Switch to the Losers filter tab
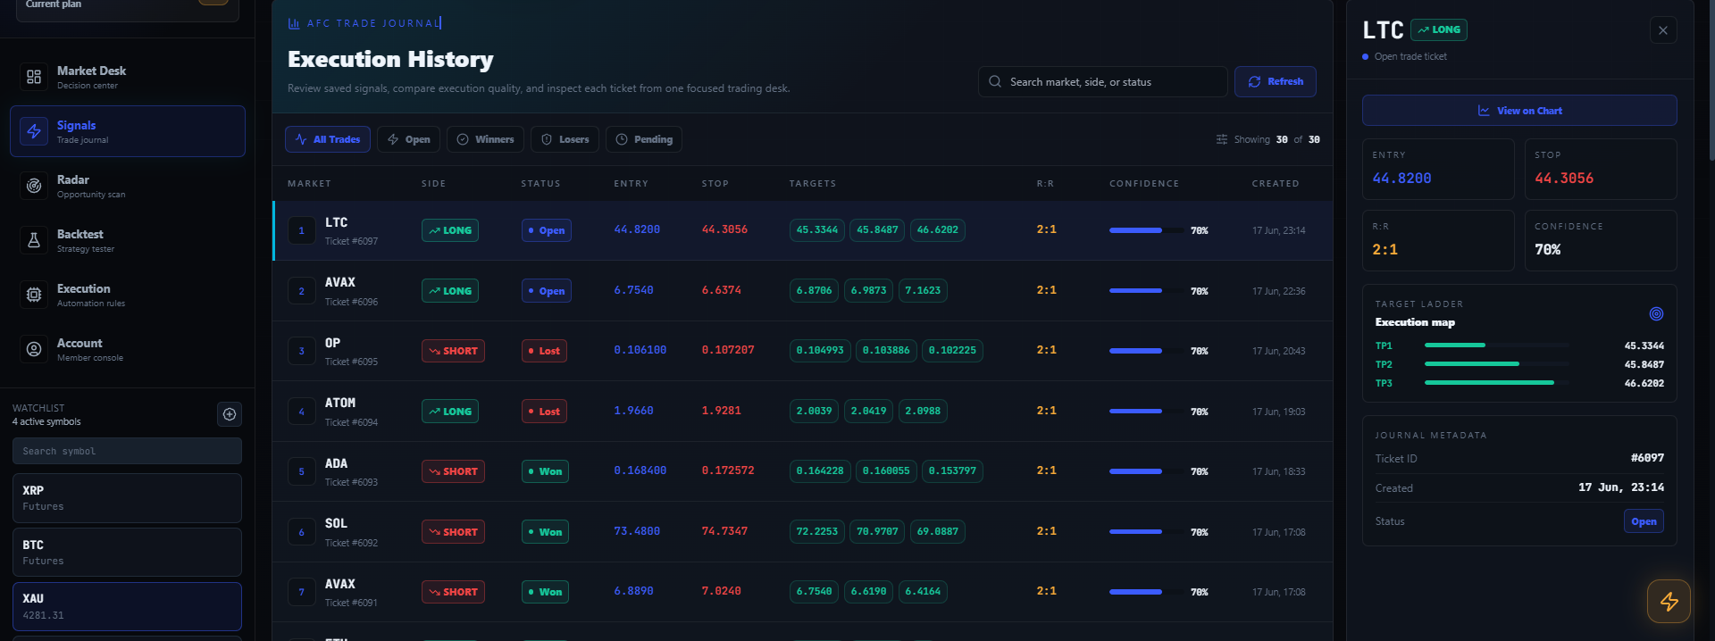Image resolution: width=1715 pixels, height=641 pixels. [x=565, y=139]
